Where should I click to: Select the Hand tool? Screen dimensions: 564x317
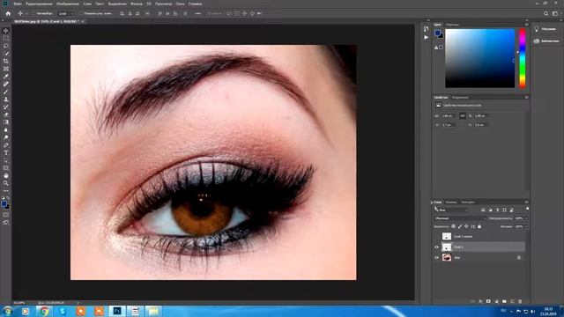6,176
